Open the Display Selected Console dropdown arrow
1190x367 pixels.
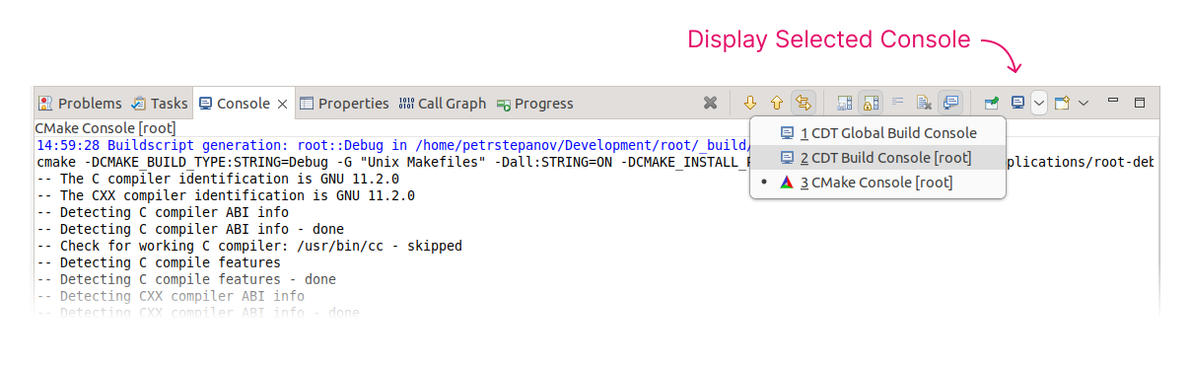[1038, 103]
